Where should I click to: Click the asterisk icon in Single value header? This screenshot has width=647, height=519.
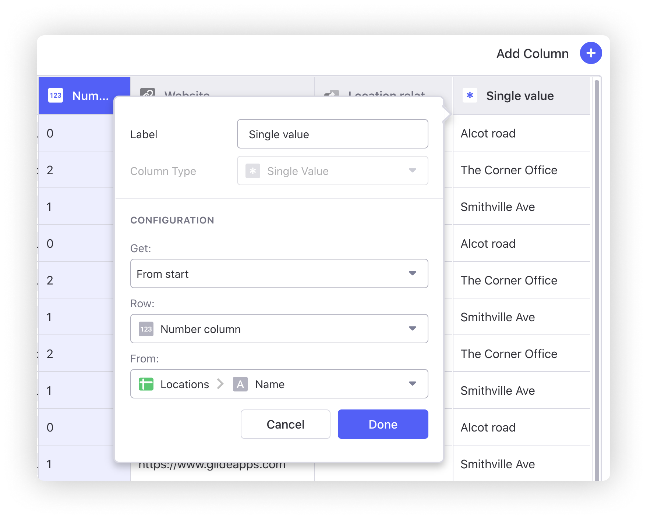[470, 96]
